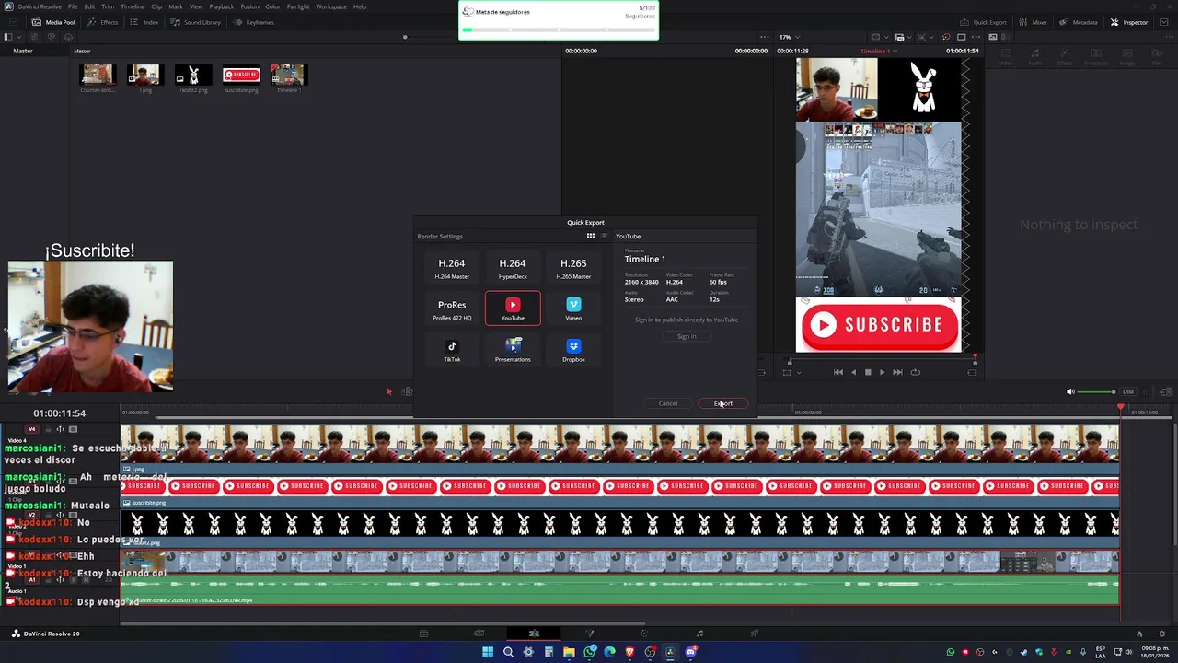Viewport: 1178px width, 663px height.
Task: Switch to the Edit page icon
Action: coord(534,634)
